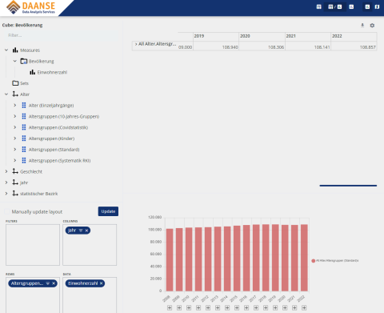Viewport: 384px width, 313px height.
Task: Click the download icon above the table
Action: pos(362,26)
